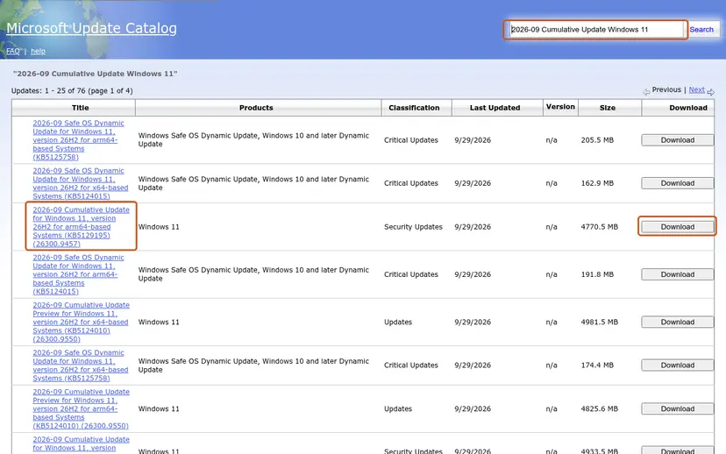Focus the catalog search text box
The width and height of the screenshot is (726, 454).
tap(596, 30)
